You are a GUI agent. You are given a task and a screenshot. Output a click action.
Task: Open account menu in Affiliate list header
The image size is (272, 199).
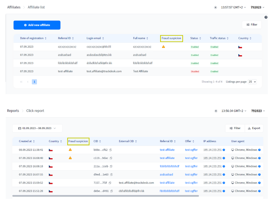tap(257, 7)
